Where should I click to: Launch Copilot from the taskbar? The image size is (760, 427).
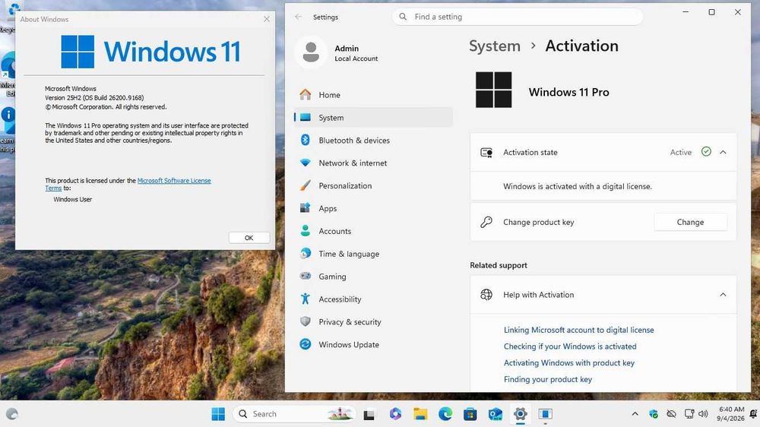(x=395, y=414)
